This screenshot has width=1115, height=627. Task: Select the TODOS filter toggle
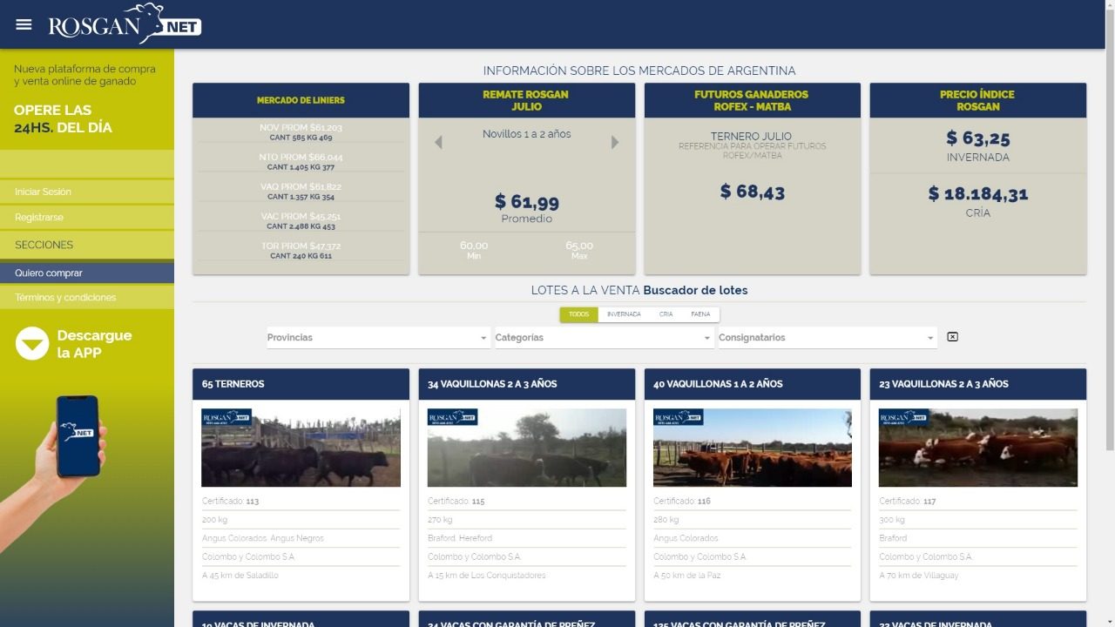coord(578,314)
